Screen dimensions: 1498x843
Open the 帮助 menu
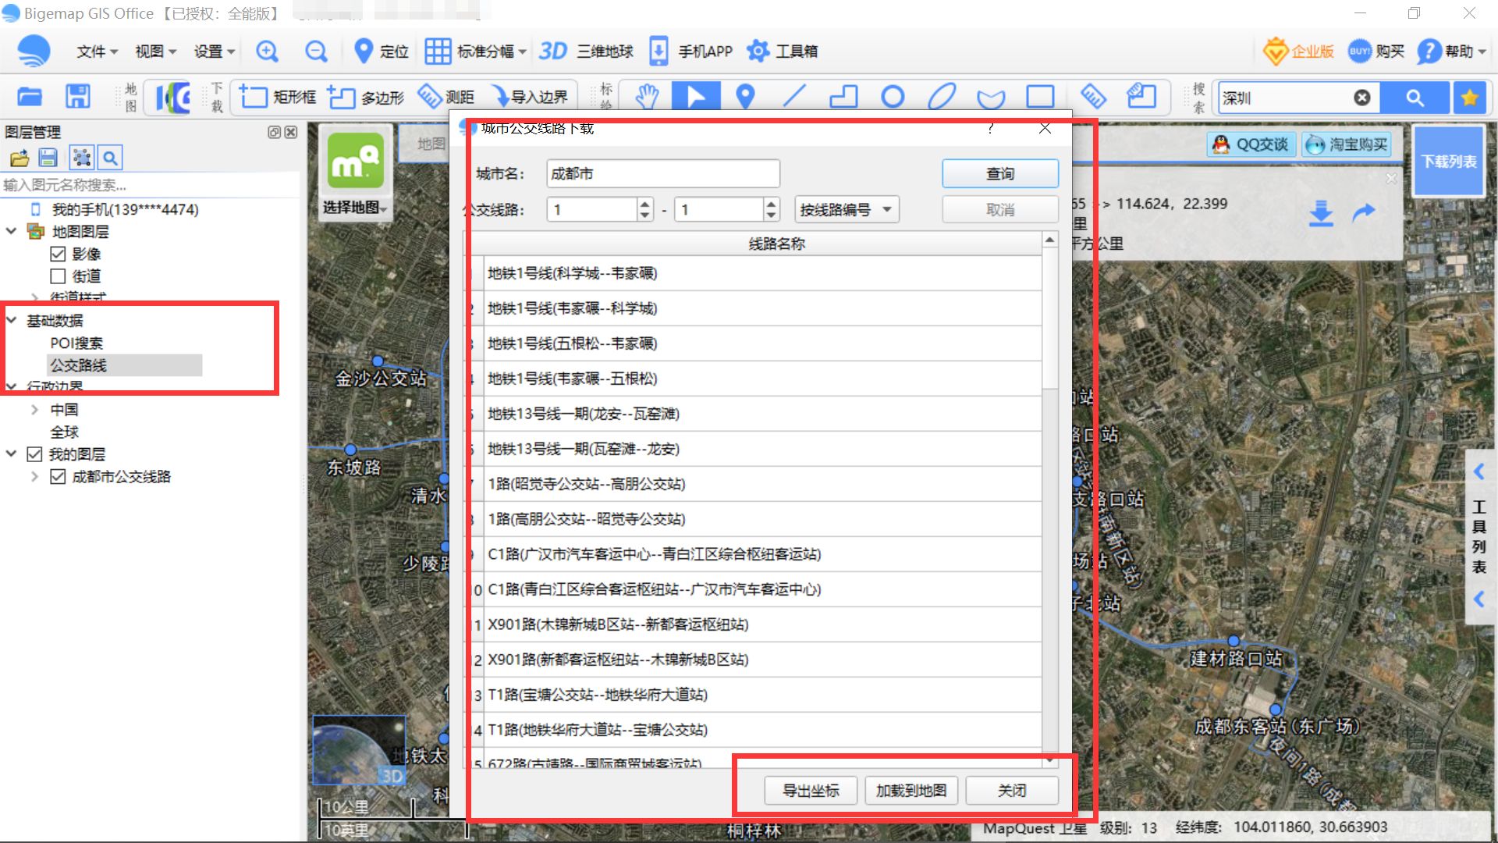click(1453, 52)
